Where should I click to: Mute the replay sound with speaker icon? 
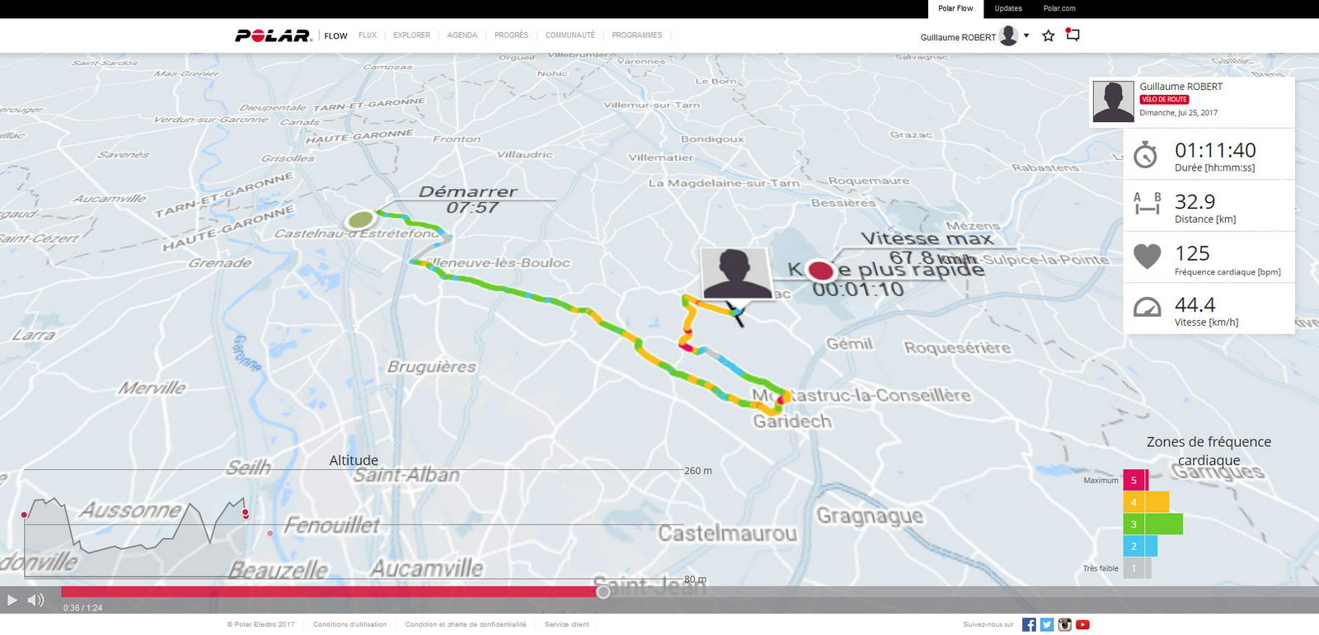pyautogui.click(x=35, y=600)
